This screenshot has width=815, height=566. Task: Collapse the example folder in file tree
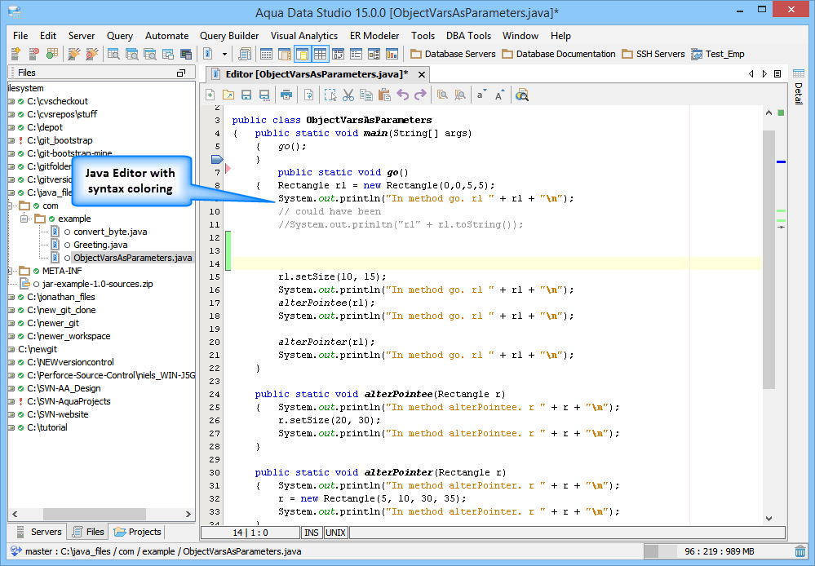pyautogui.click(x=25, y=219)
